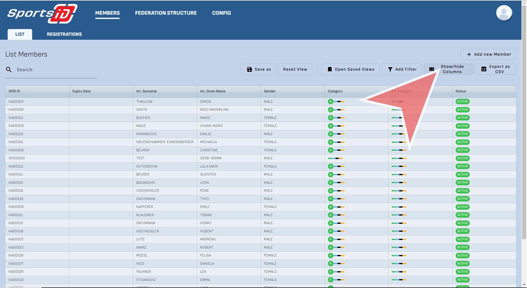Sort by the Gender column header
527x288 pixels.
click(x=270, y=91)
